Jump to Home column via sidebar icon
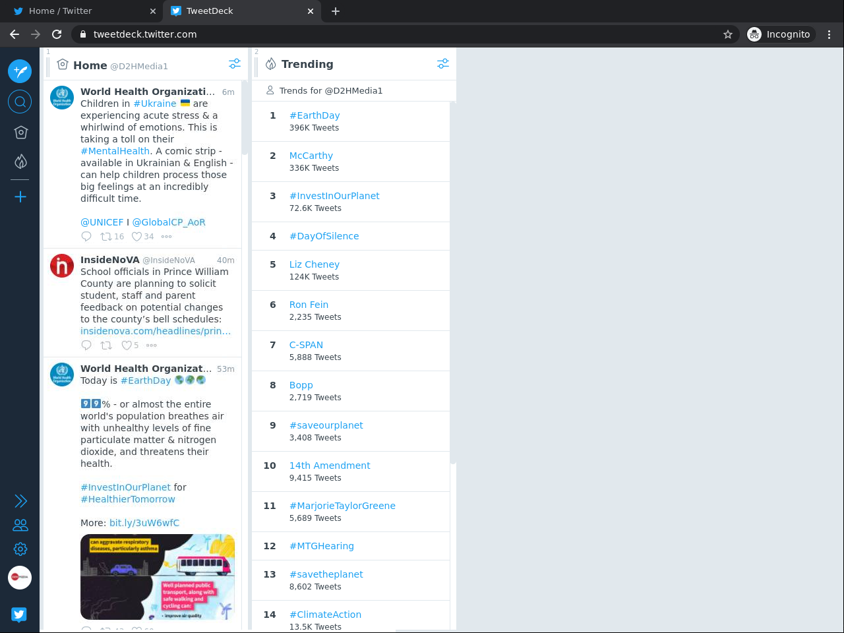 pos(20,133)
